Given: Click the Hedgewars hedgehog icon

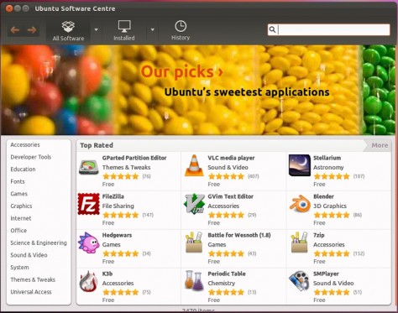Looking at the screenshot, I should (89, 243).
